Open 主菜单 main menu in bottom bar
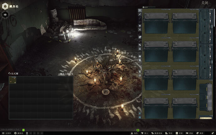The image size is (216, 135). pyautogui.click(x=6, y=133)
